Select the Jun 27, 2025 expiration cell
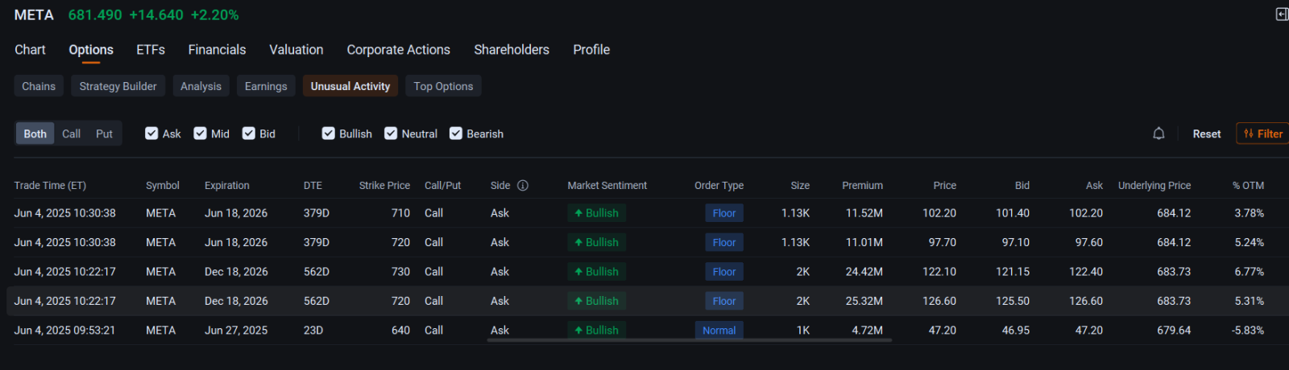 pos(236,330)
